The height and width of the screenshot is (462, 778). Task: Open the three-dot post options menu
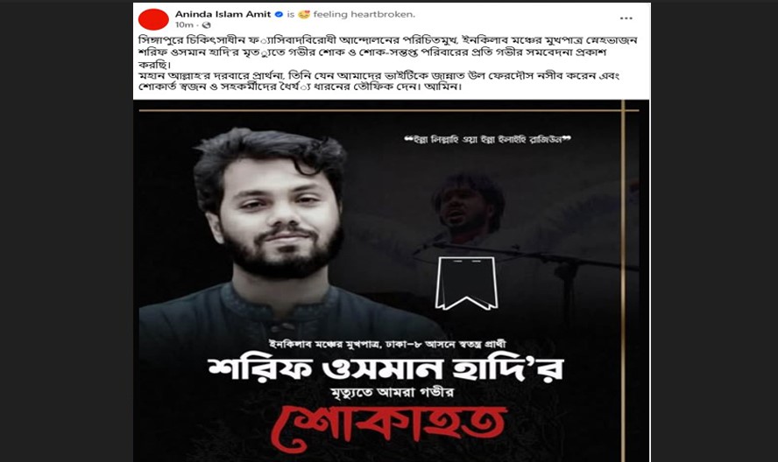[626, 18]
